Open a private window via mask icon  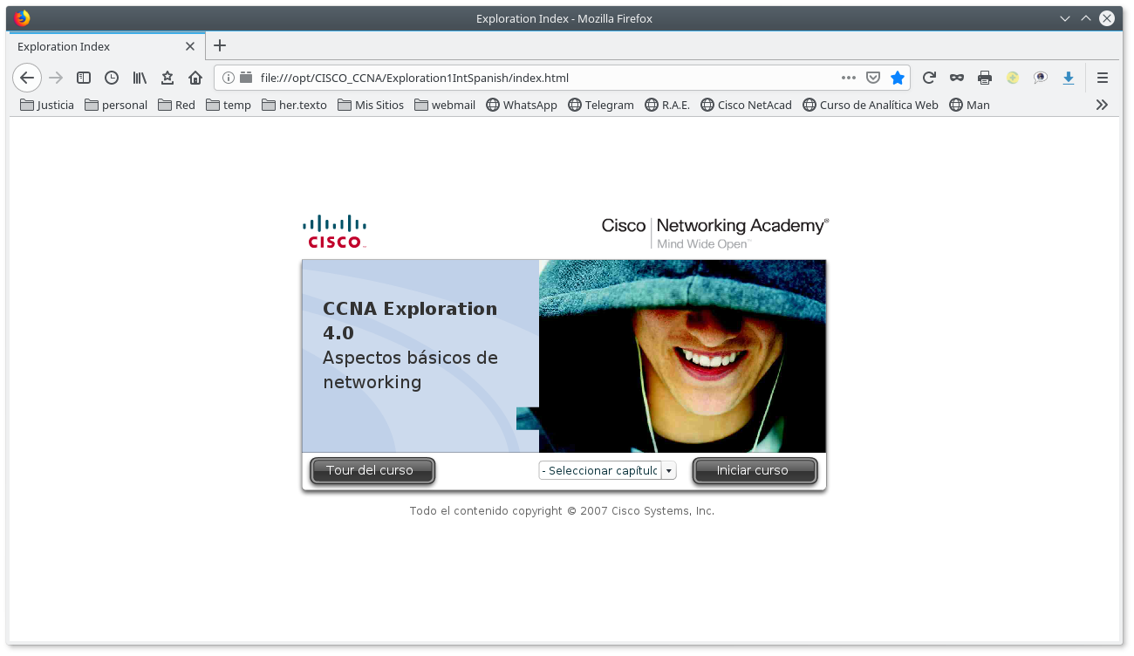click(957, 78)
